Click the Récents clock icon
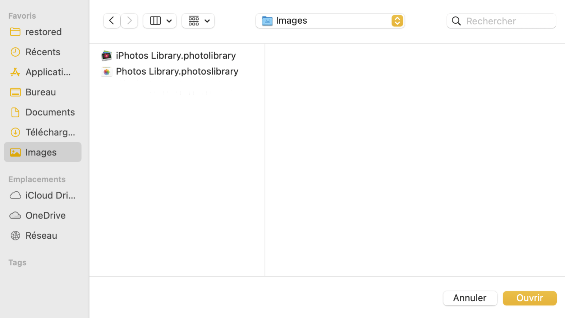This screenshot has width=565, height=318. [15, 52]
